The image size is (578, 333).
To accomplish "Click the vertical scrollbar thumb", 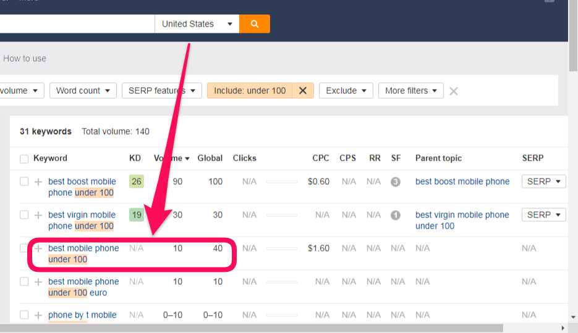I will 573,36.
